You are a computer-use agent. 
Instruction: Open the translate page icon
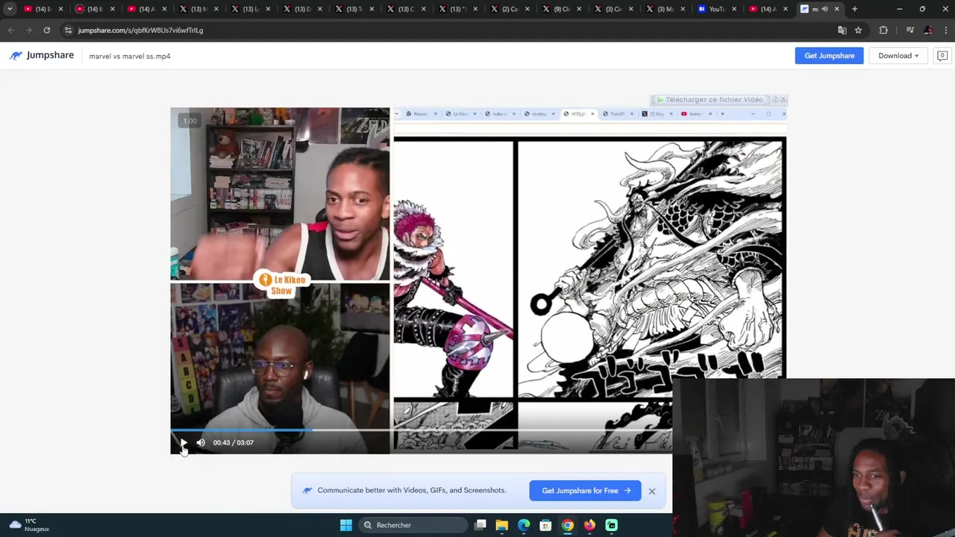[x=842, y=30]
